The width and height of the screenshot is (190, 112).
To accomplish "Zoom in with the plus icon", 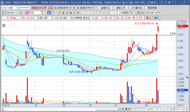I will click(x=184, y=109).
